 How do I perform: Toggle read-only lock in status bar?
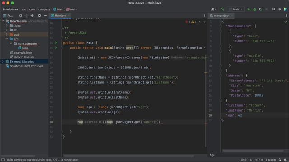click(x=280, y=160)
